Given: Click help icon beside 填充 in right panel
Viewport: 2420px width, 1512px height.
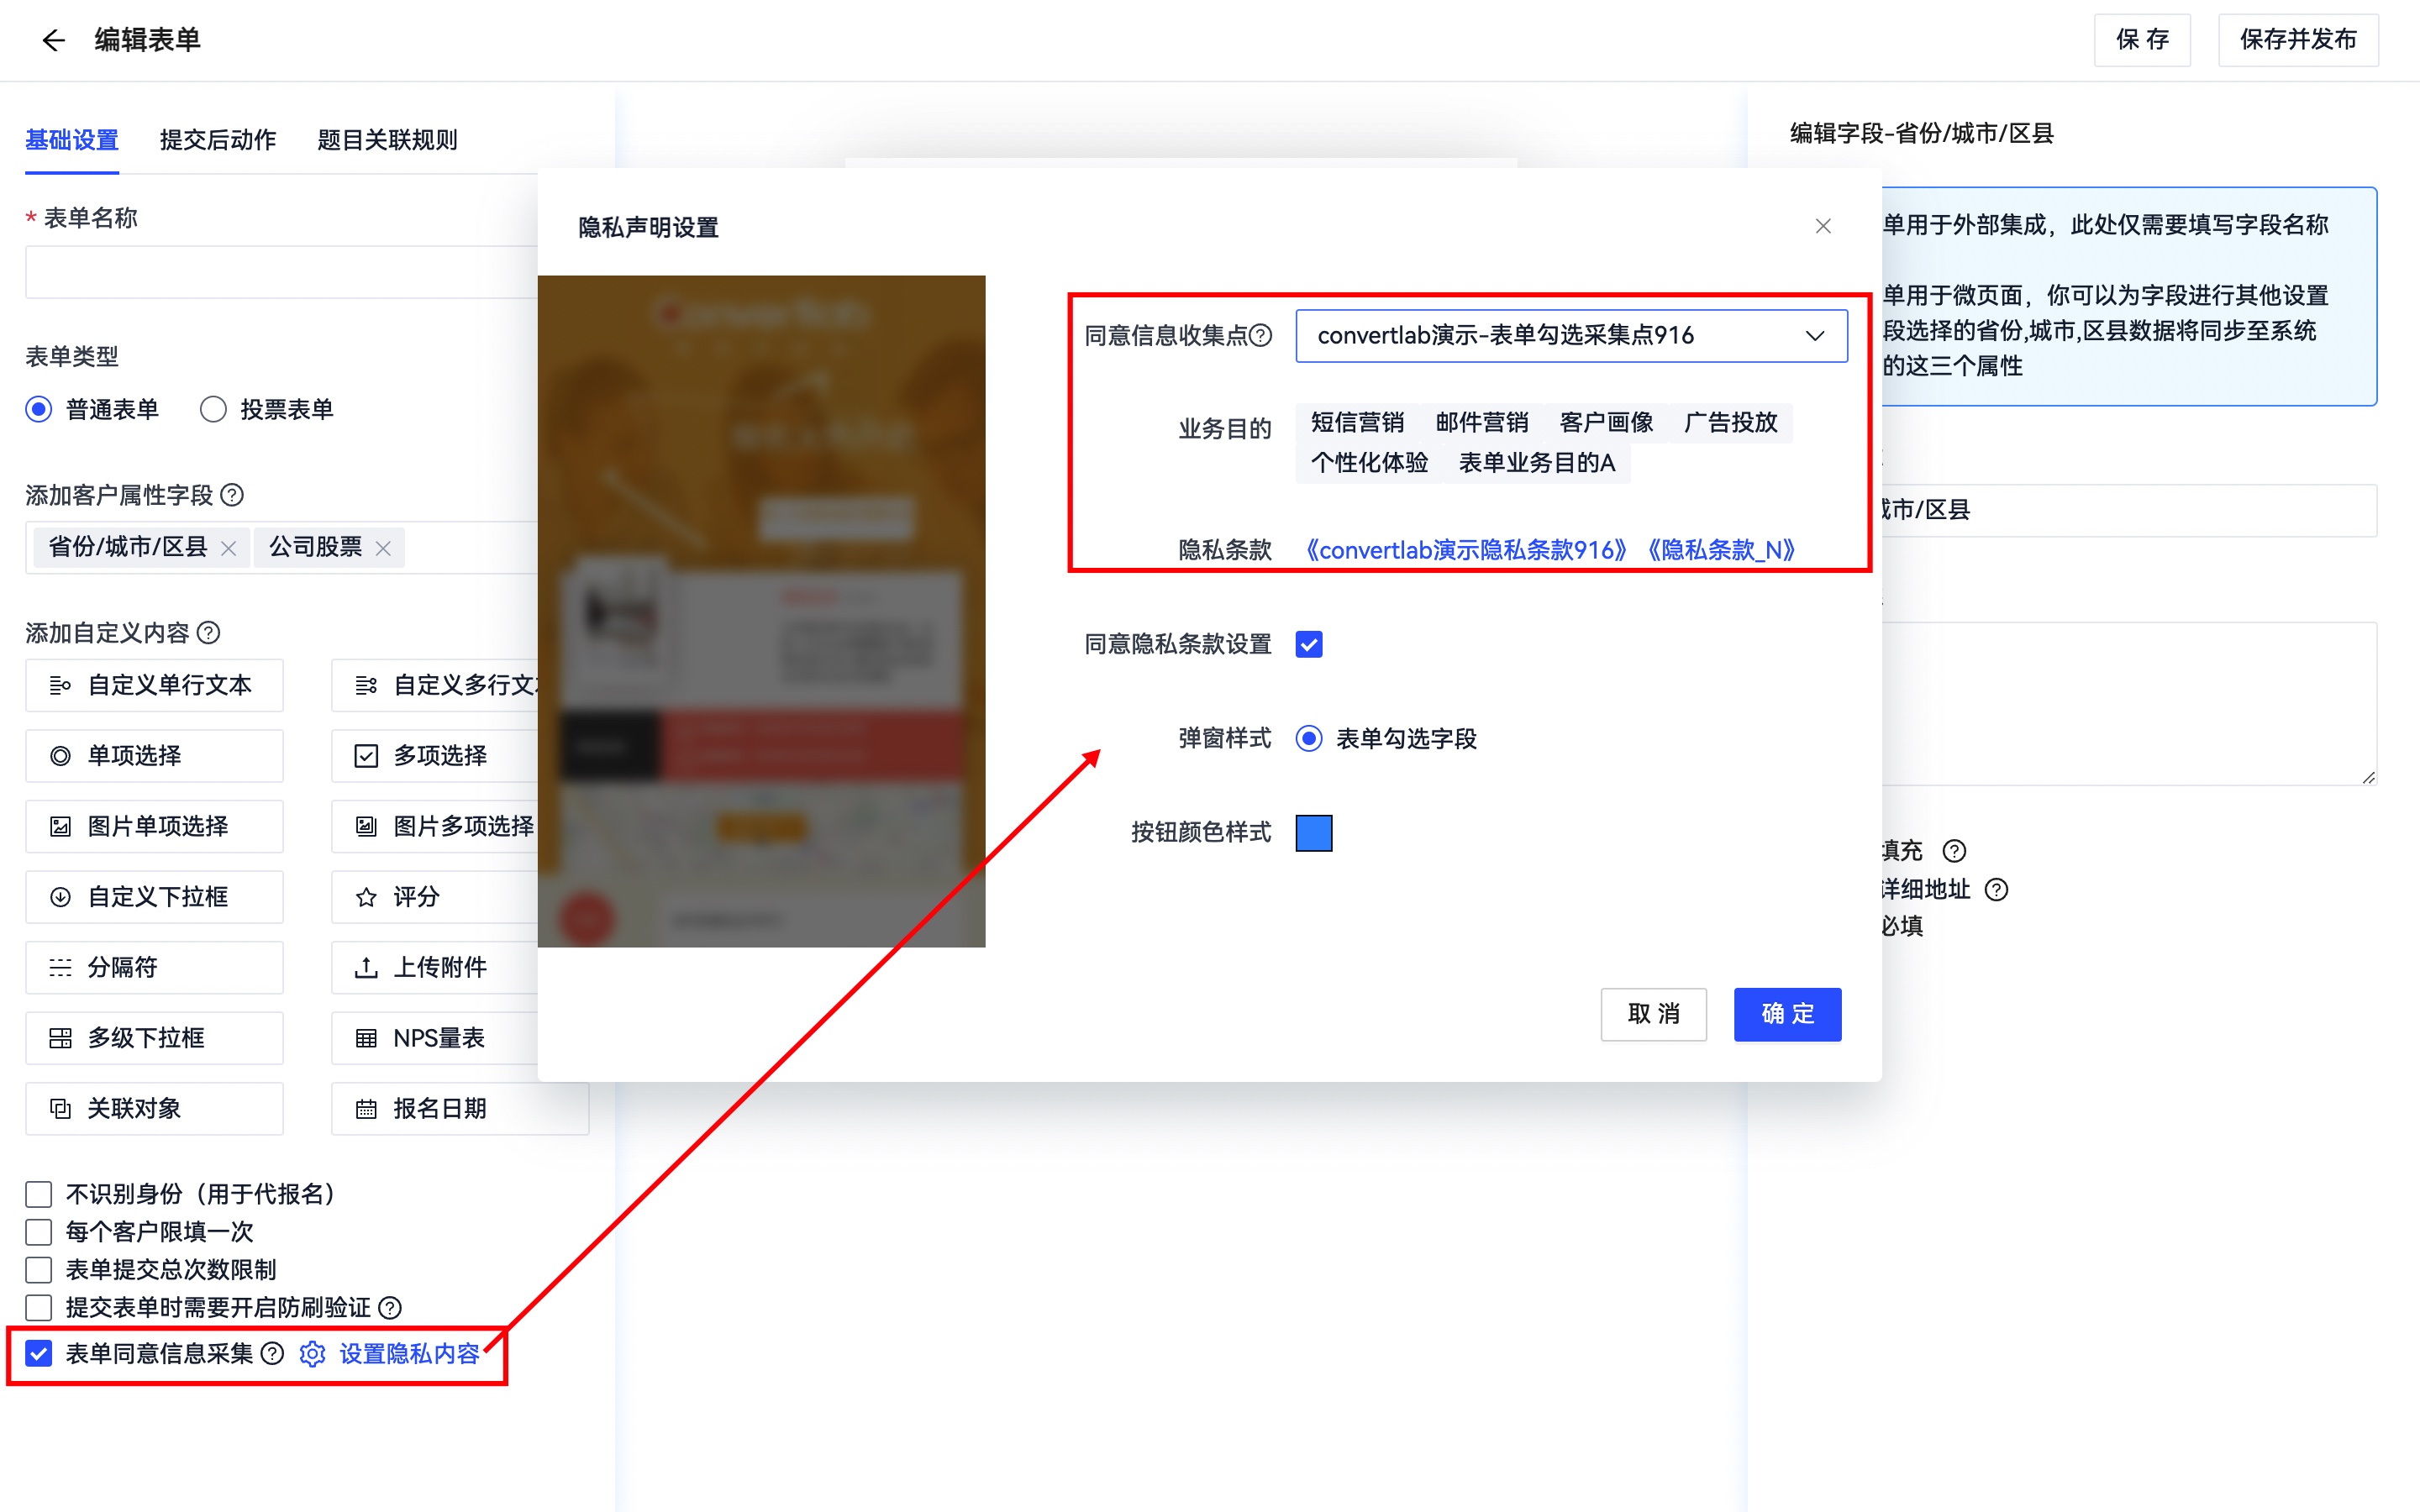Looking at the screenshot, I should (x=1954, y=851).
